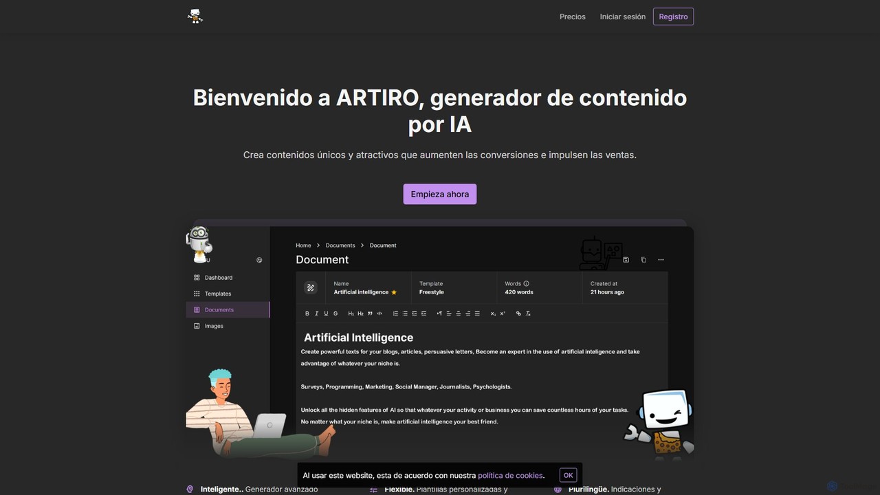Click the blockquote icon in preview toolbar
Image resolution: width=880 pixels, height=495 pixels.
(370, 313)
